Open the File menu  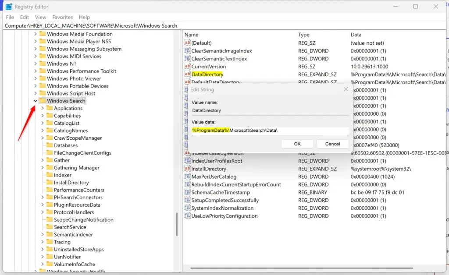pos(10,17)
